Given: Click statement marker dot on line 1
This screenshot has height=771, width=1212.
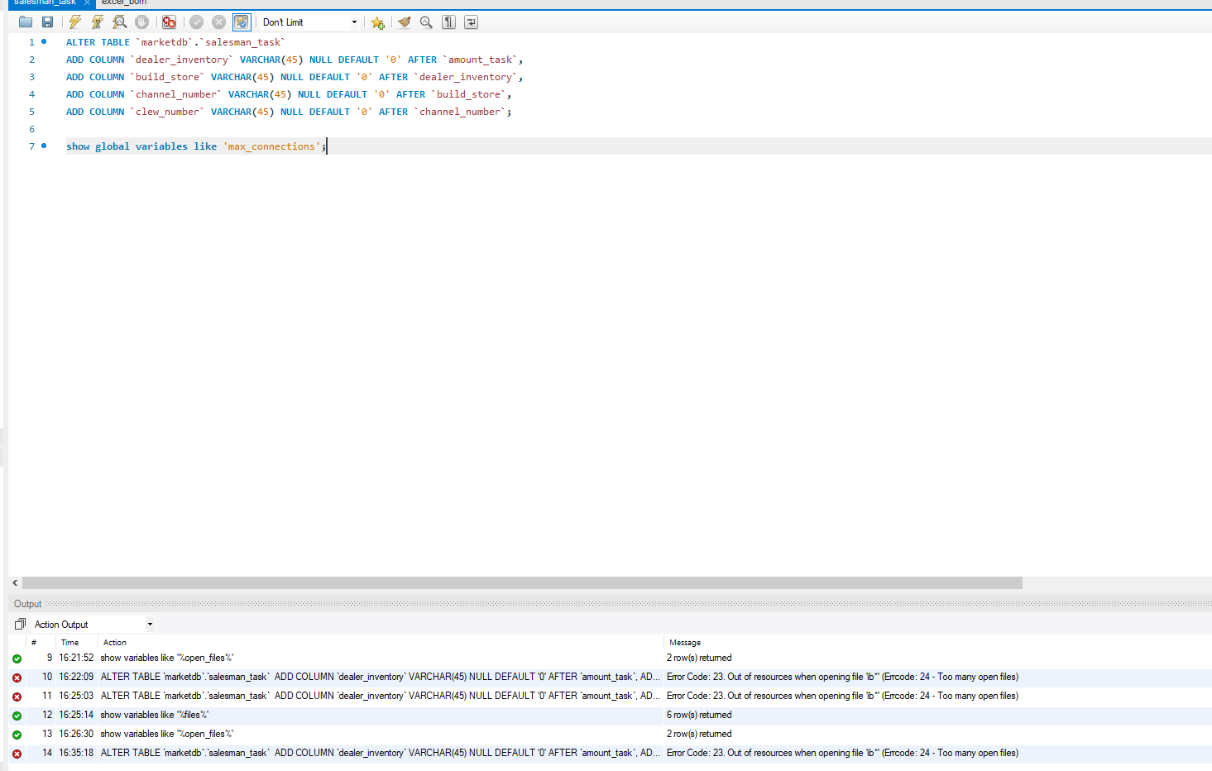Looking at the screenshot, I should pos(44,41).
